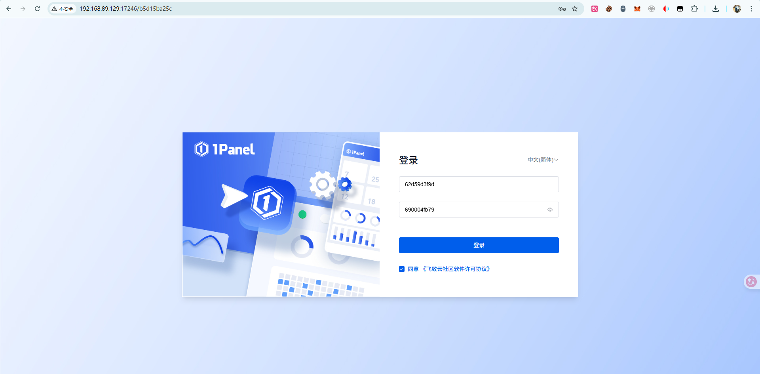Show browser downloads

coord(716,9)
